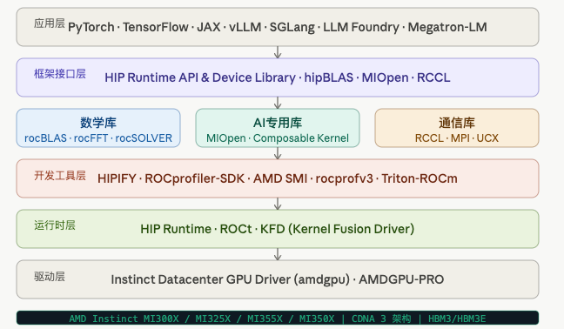Click arrow between 应用层 and 框架接口层
Viewport: 564px width, 329px height.
point(278,52)
